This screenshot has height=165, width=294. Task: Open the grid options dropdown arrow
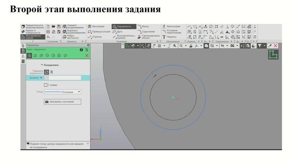point(164,46)
